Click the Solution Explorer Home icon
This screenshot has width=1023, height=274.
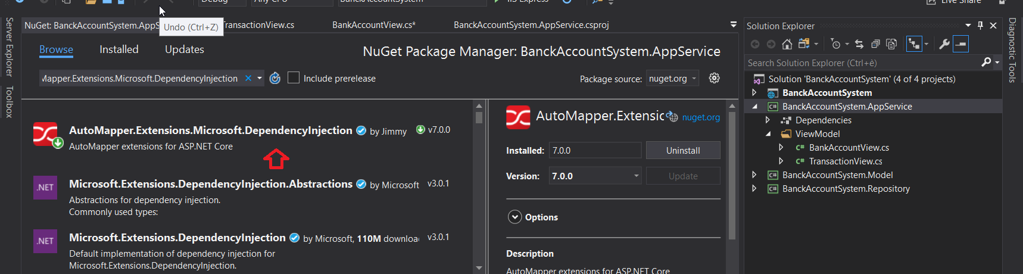787,44
